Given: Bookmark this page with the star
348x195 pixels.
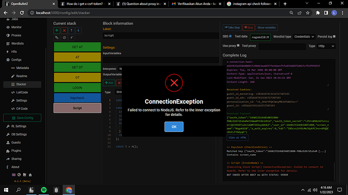Looking at the screenshot, I should pyautogui.click(x=308, y=13).
